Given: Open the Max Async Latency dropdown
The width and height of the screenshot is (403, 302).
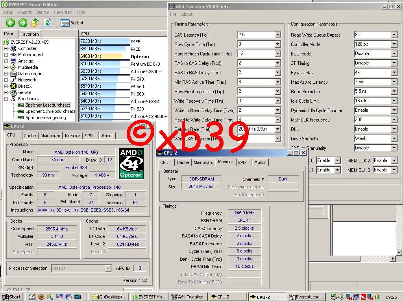Looking at the screenshot, I should [x=394, y=82].
